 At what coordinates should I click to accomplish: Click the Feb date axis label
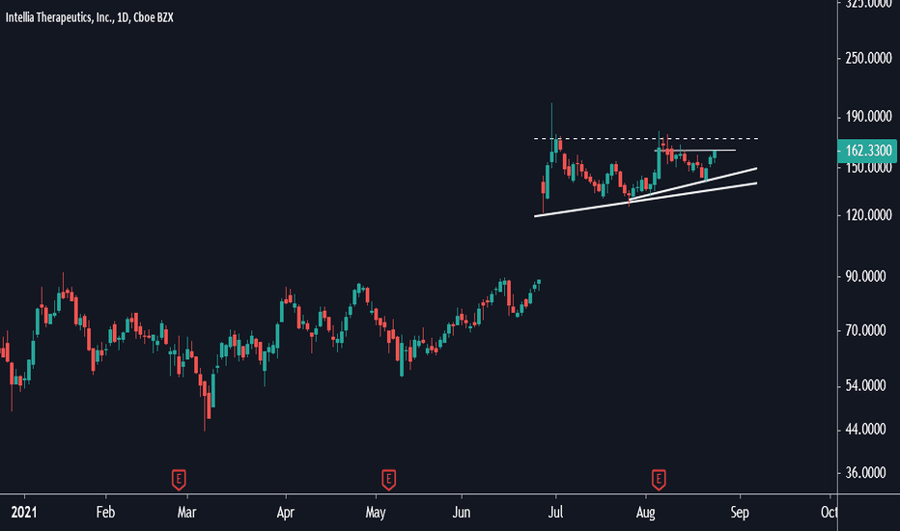(x=105, y=512)
